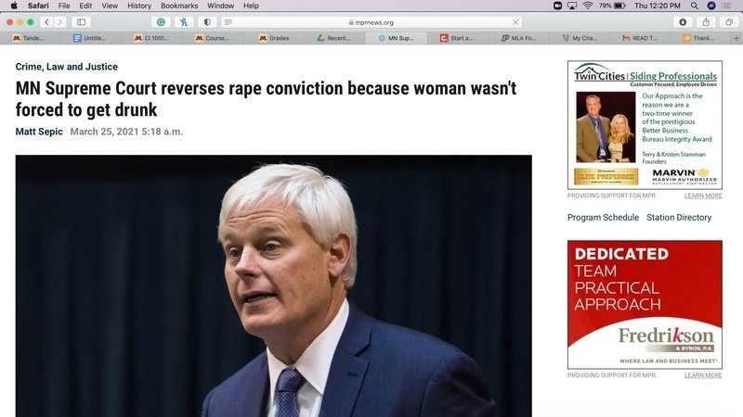Open the battery status menu

(612, 6)
